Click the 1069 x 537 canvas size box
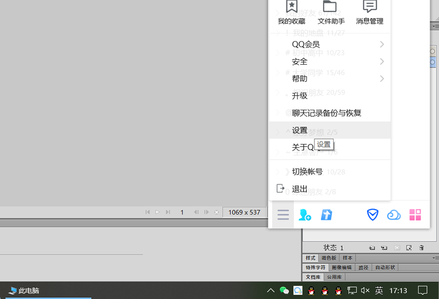 pyautogui.click(x=244, y=212)
